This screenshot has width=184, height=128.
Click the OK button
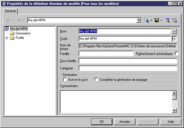(102, 121)
